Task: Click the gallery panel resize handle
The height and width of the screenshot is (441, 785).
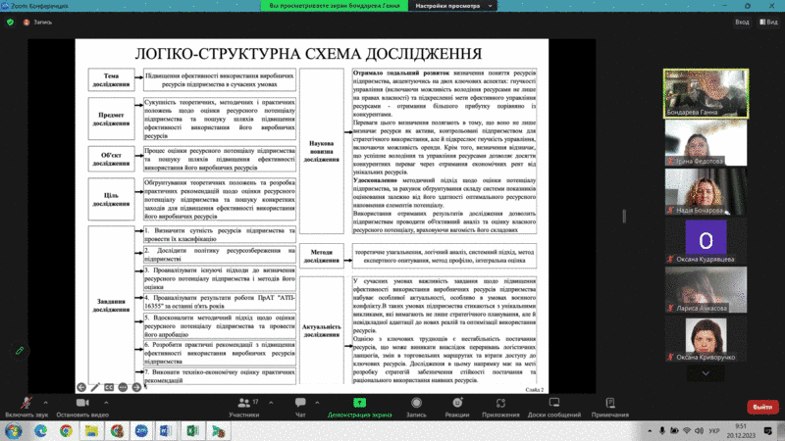Action: (x=624, y=216)
